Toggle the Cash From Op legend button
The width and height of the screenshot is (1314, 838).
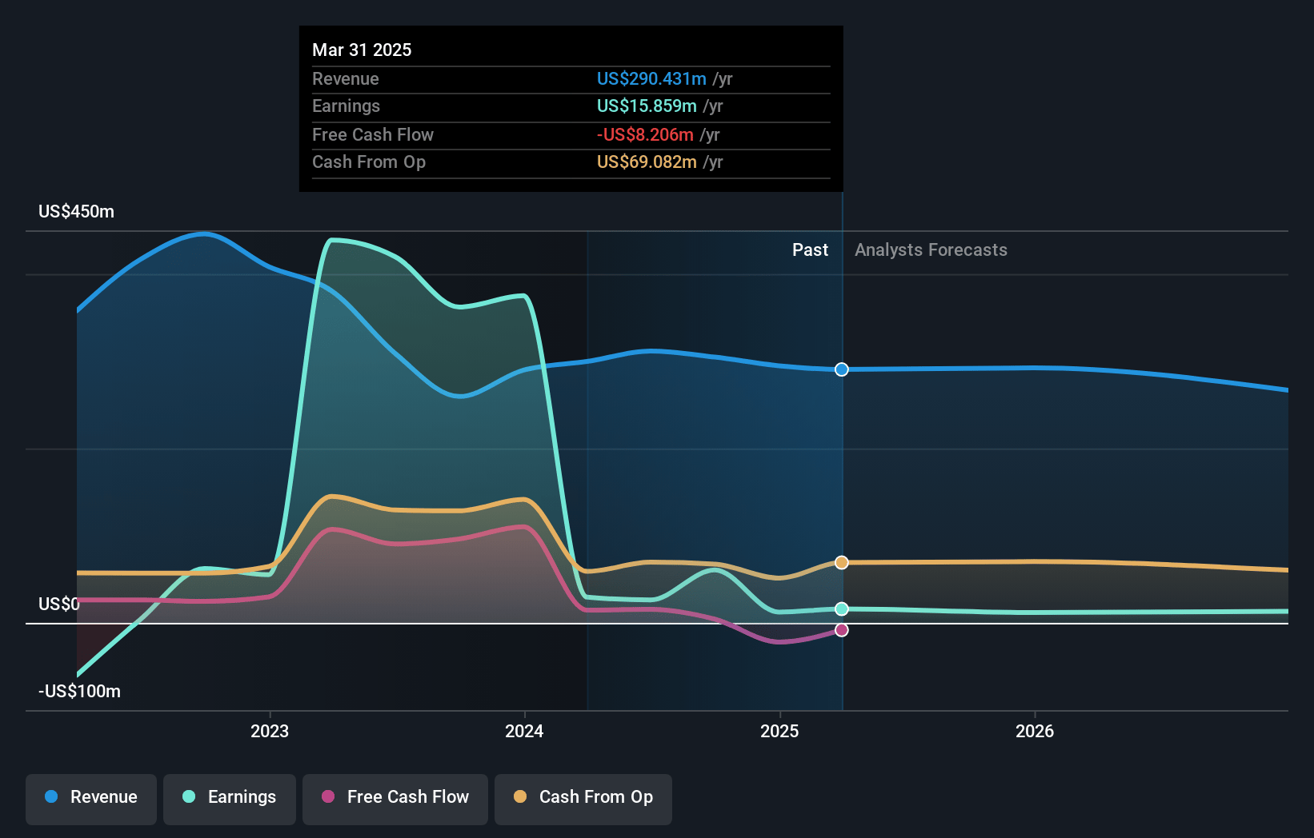click(583, 799)
